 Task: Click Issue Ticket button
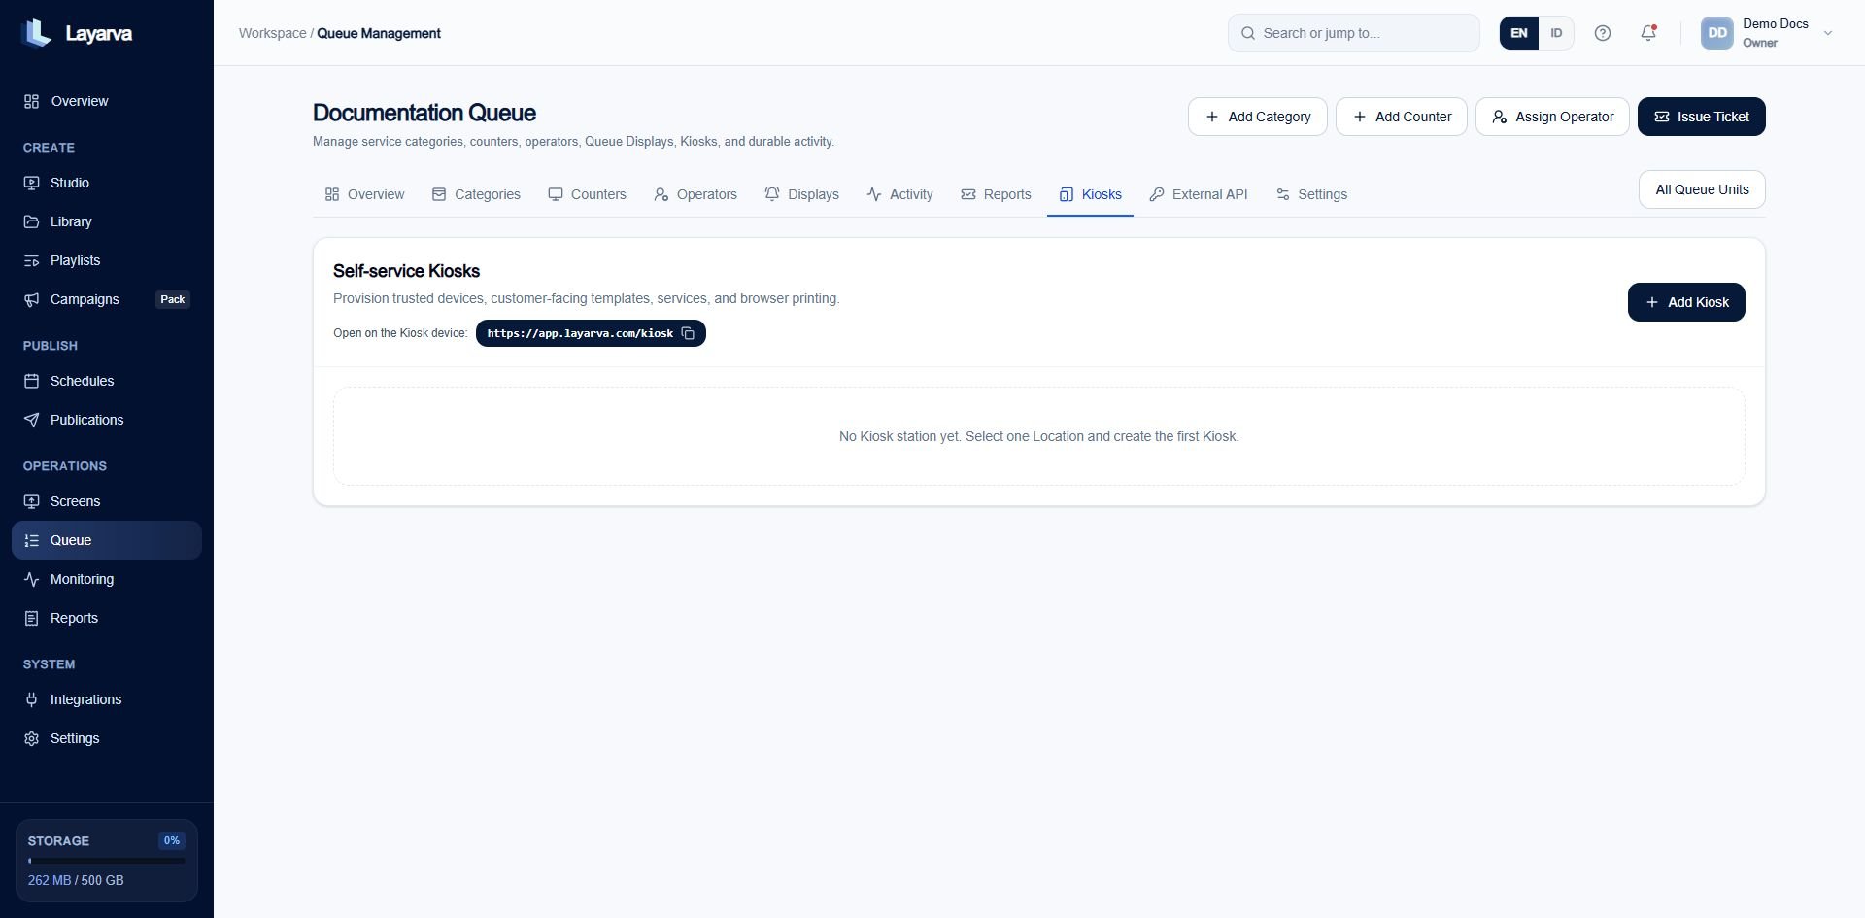[1701, 117]
